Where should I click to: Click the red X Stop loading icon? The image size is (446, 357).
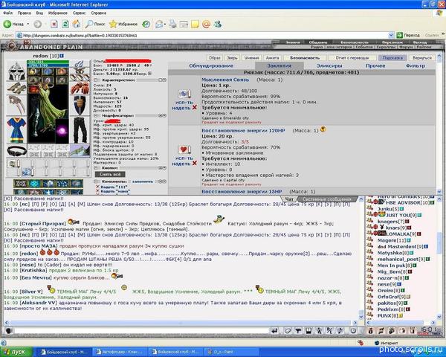coord(54,25)
